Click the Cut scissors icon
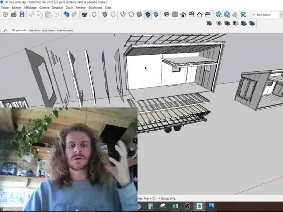The image size is (283, 212). [31, 14]
